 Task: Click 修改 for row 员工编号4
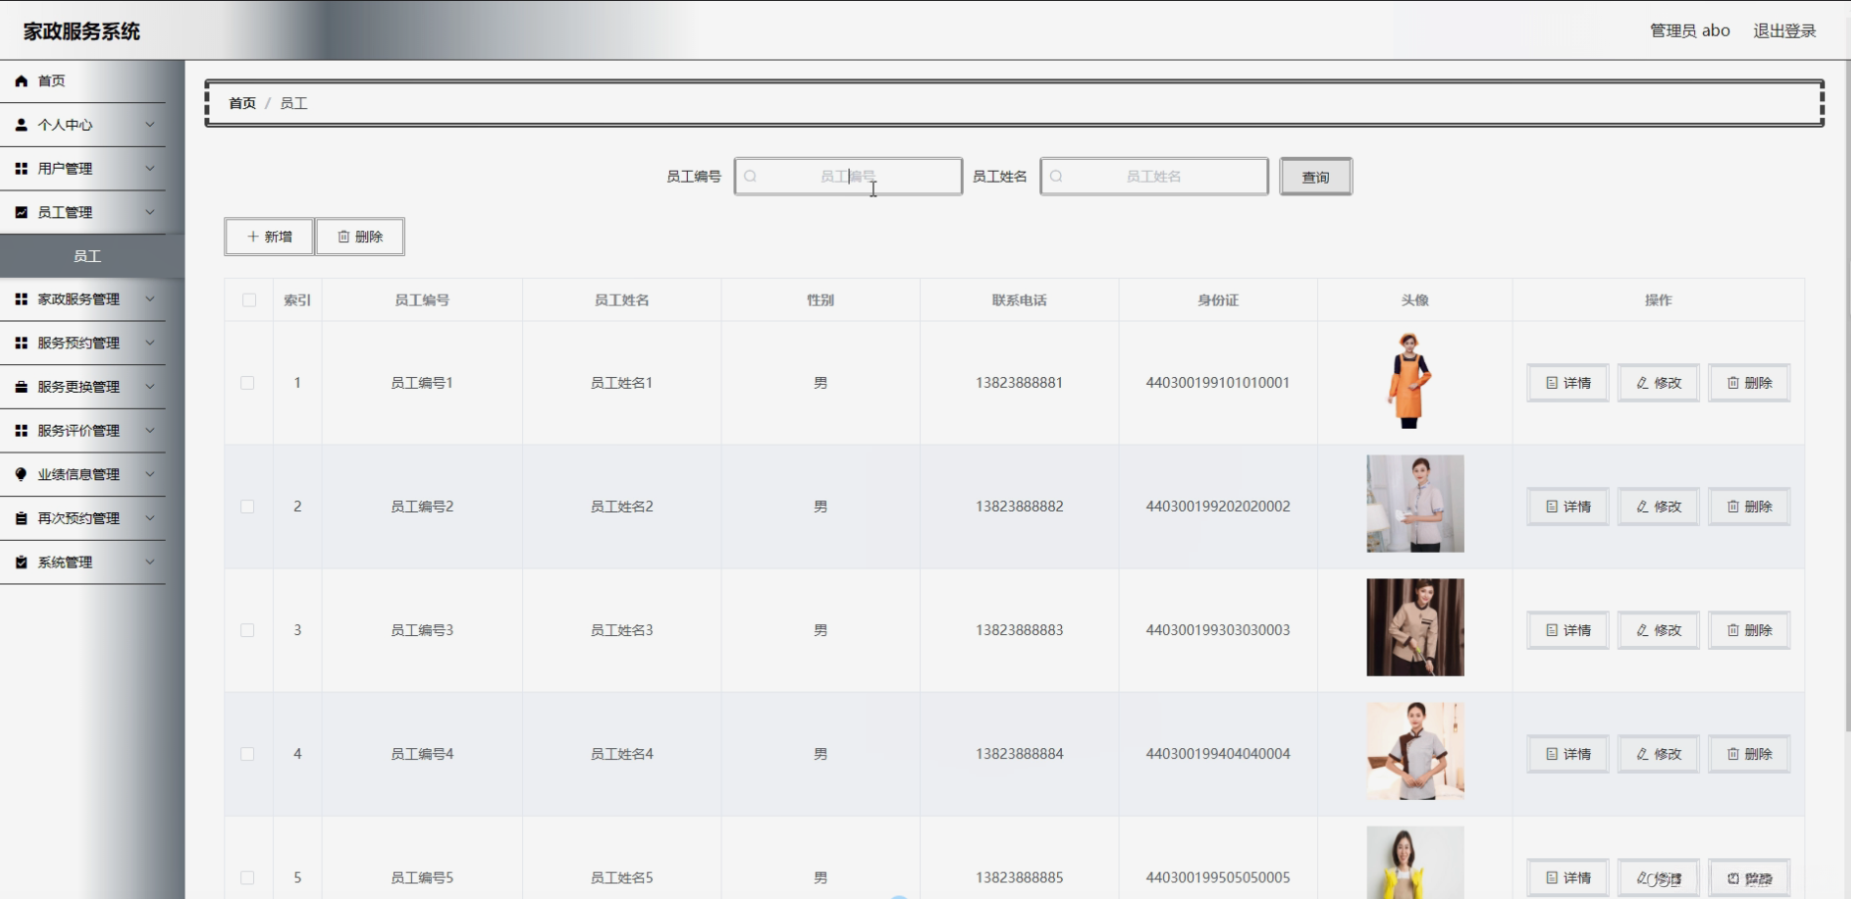1658,754
